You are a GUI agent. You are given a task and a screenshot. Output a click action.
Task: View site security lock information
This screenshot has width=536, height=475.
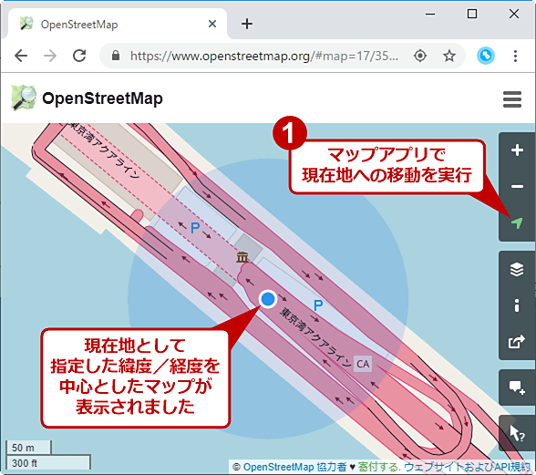(x=116, y=56)
